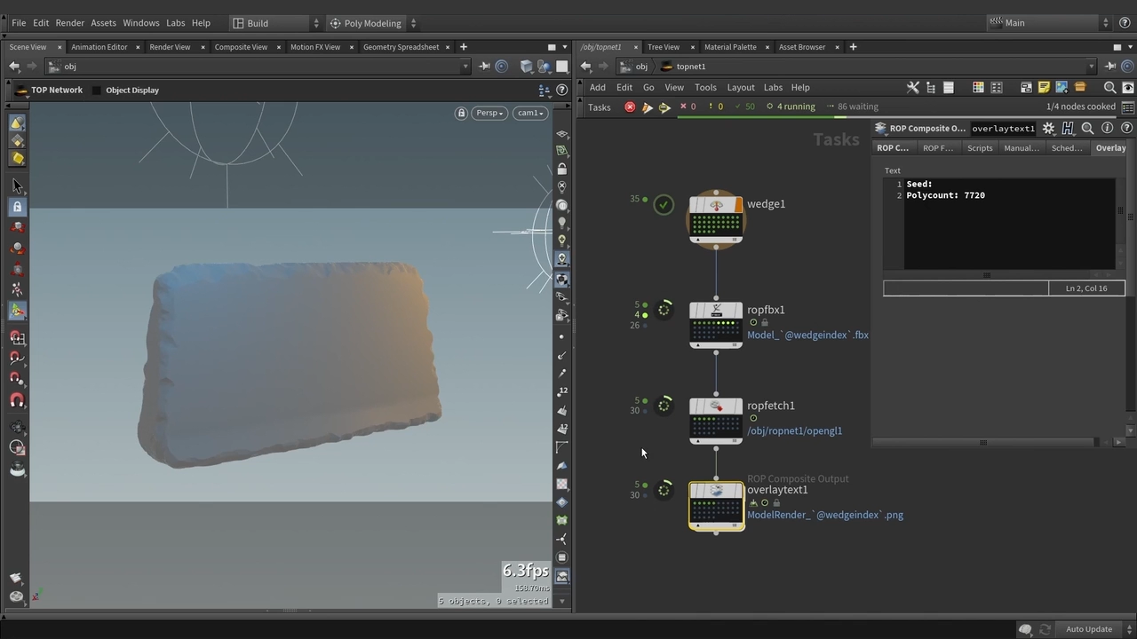1137x639 pixels.
Task: Toggle Auto Update mode at bottom right
Action: point(1089,629)
